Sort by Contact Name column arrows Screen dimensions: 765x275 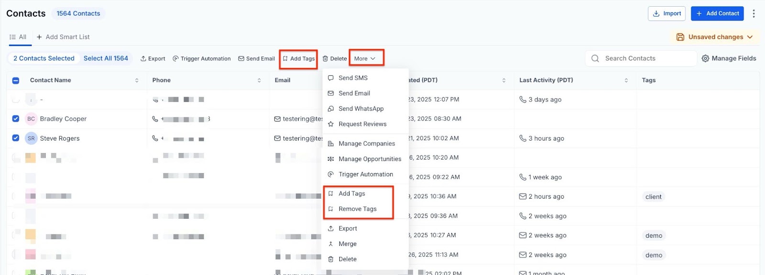point(137,81)
